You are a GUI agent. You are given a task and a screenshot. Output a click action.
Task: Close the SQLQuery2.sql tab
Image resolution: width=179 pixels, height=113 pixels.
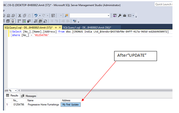coord(60,27)
